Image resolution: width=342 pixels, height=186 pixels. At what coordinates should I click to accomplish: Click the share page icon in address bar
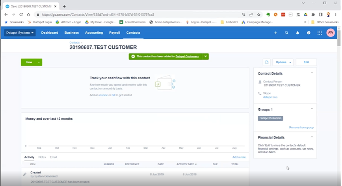[251, 15]
